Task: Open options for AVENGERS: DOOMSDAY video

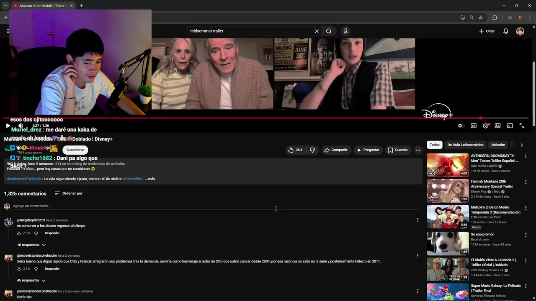Action: point(526,156)
